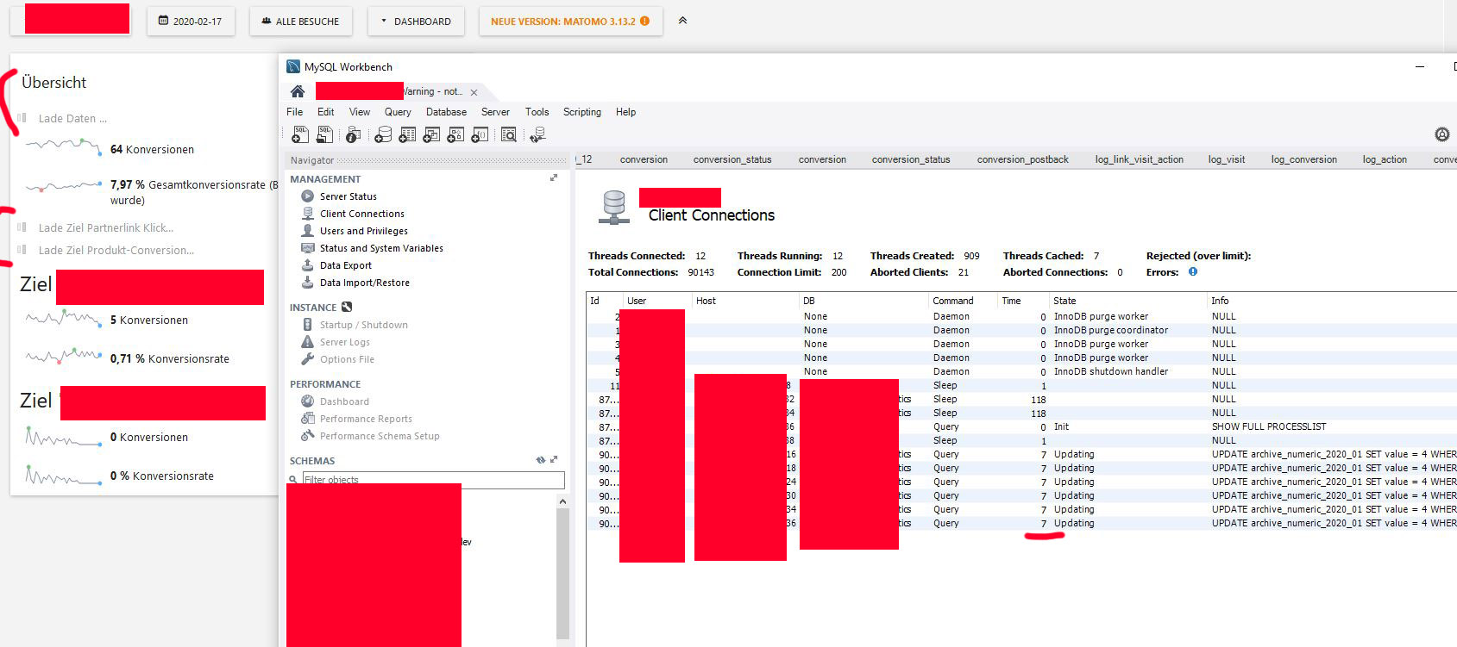Open the Edit menu
Image resolution: width=1457 pixels, height=647 pixels.
pyautogui.click(x=326, y=112)
